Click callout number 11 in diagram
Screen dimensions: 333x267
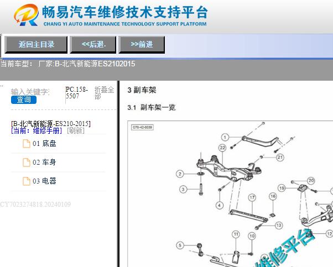(x=236, y=234)
